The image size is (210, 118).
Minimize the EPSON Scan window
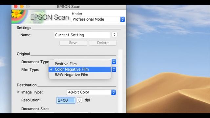pyautogui.click(x=22, y=7)
